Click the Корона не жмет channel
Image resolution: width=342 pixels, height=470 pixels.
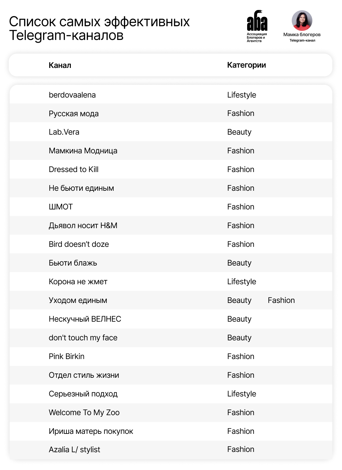pyautogui.click(x=78, y=282)
